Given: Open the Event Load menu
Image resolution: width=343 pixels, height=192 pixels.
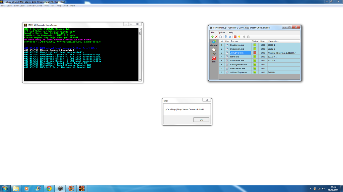Looking at the screenshot, I should (19, 6).
